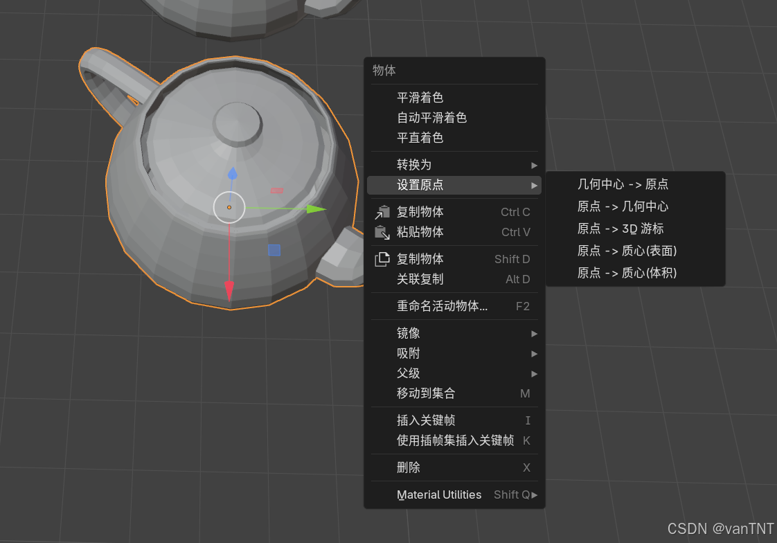
Task: Click the selected teapot's lid knob
Action: pyautogui.click(x=238, y=124)
